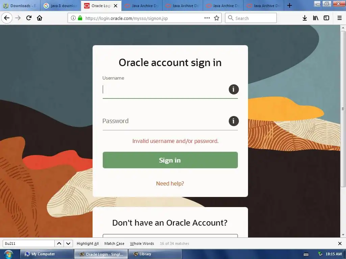Click scrollbar down arrow at page bottom

(343, 235)
